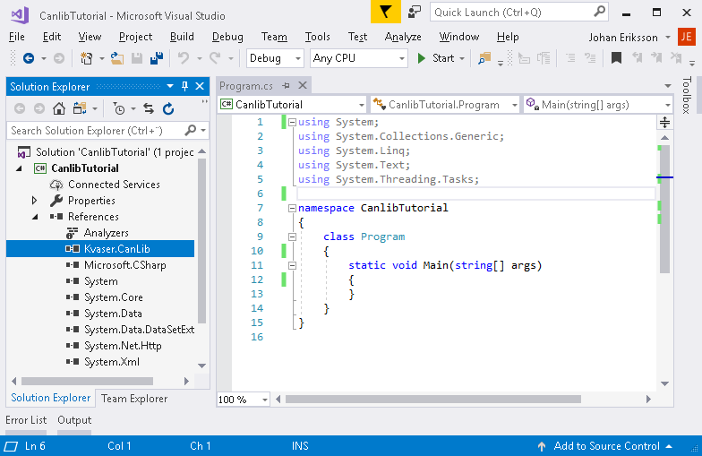This screenshot has width=702, height=456.
Task: Click the Pending Changes Filter clock icon
Action: (x=119, y=108)
